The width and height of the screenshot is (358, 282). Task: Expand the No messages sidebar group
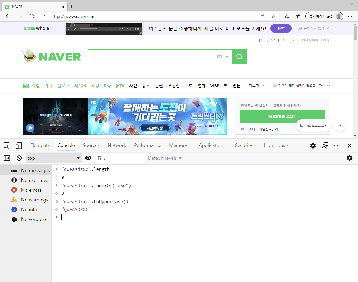pyautogui.click(x=26, y=170)
